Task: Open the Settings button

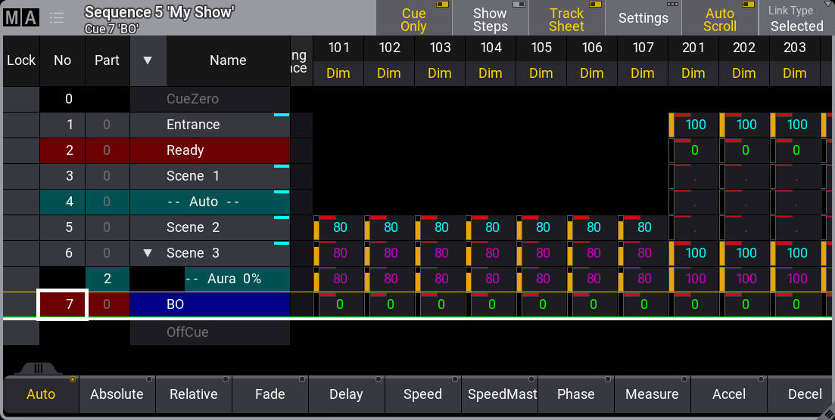Action: [643, 19]
